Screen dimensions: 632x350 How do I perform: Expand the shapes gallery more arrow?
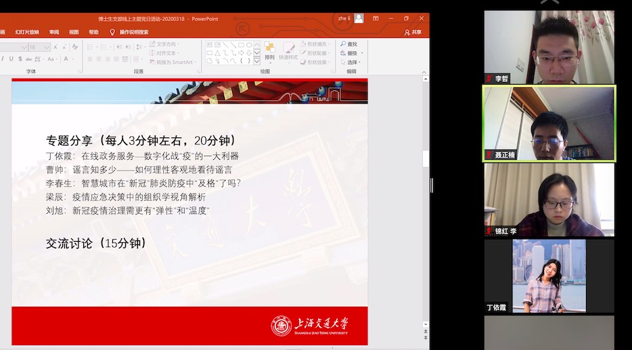258,61
